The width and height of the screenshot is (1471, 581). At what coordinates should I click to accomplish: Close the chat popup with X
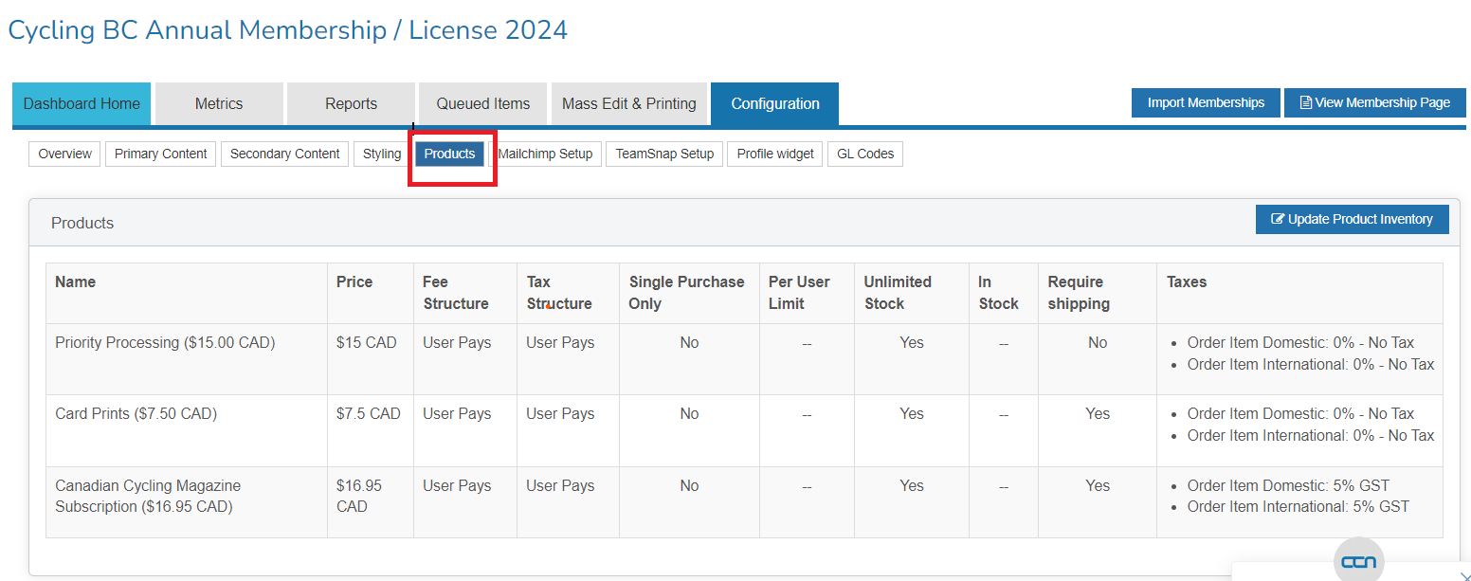coord(1464,575)
